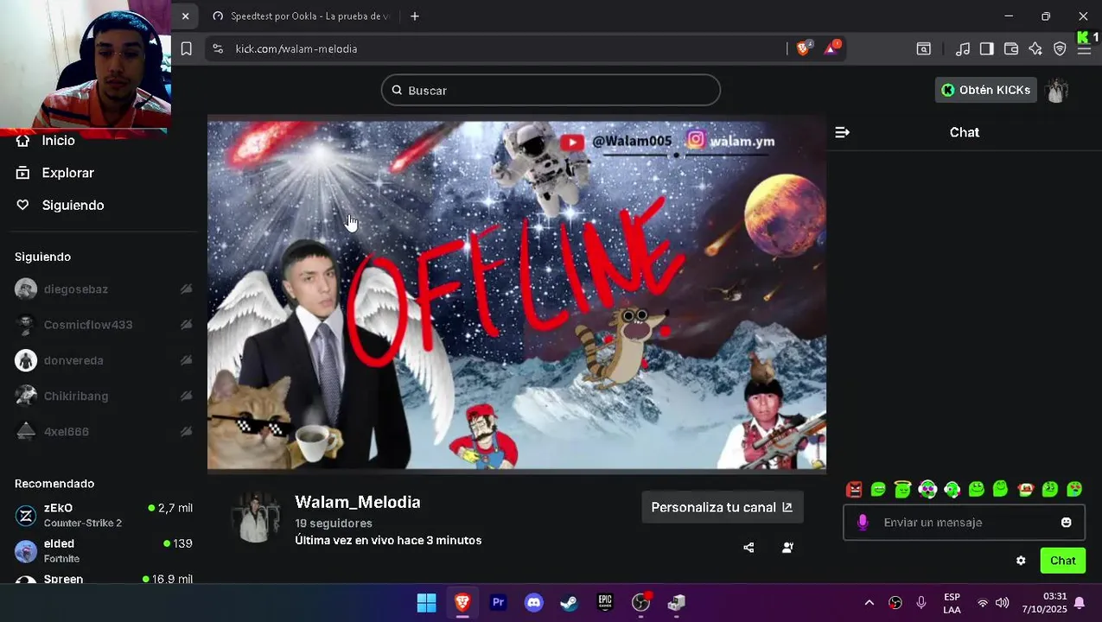
Task: Open the notification bell in taskbar
Action: (1080, 603)
